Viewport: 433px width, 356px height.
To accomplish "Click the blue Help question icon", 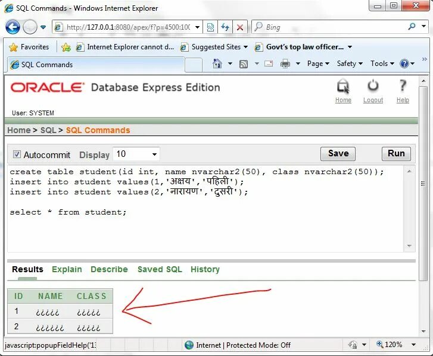I will 404,64.
